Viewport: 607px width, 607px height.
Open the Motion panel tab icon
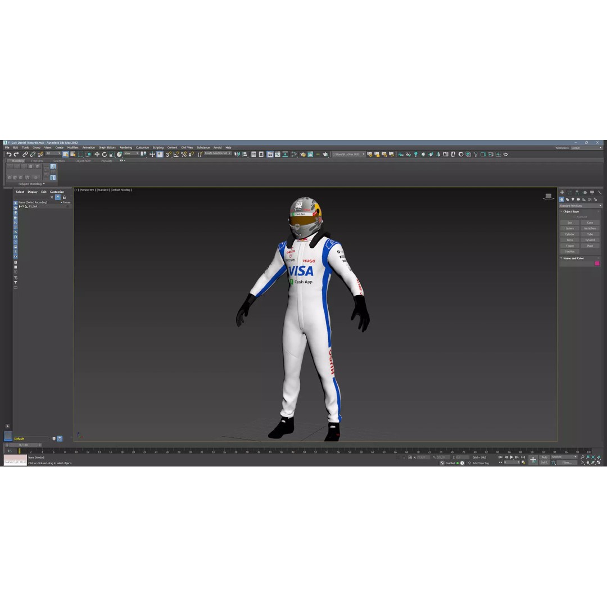pos(585,192)
